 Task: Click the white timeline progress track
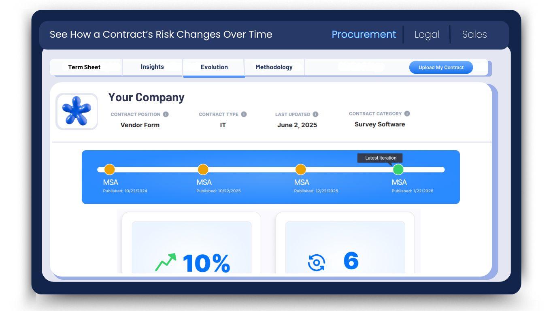tap(251, 169)
